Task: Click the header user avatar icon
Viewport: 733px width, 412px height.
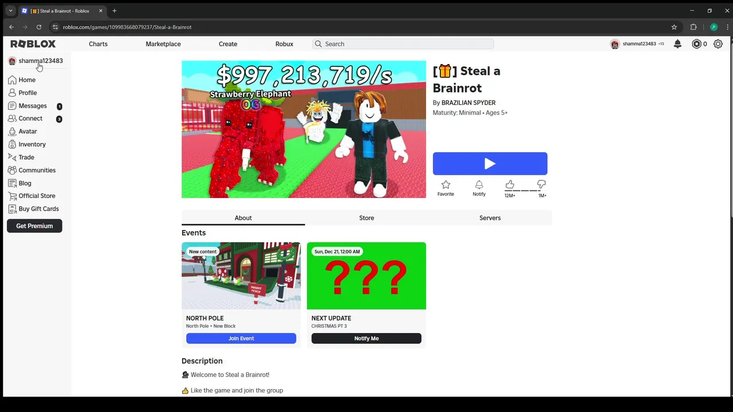Action: [x=614, y=44]
